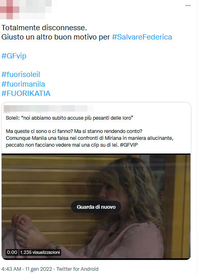This screenshot has width=201, height=276.
Task: Open the #SalvareFederica hashtag
Action: click(x=142, y=37)
